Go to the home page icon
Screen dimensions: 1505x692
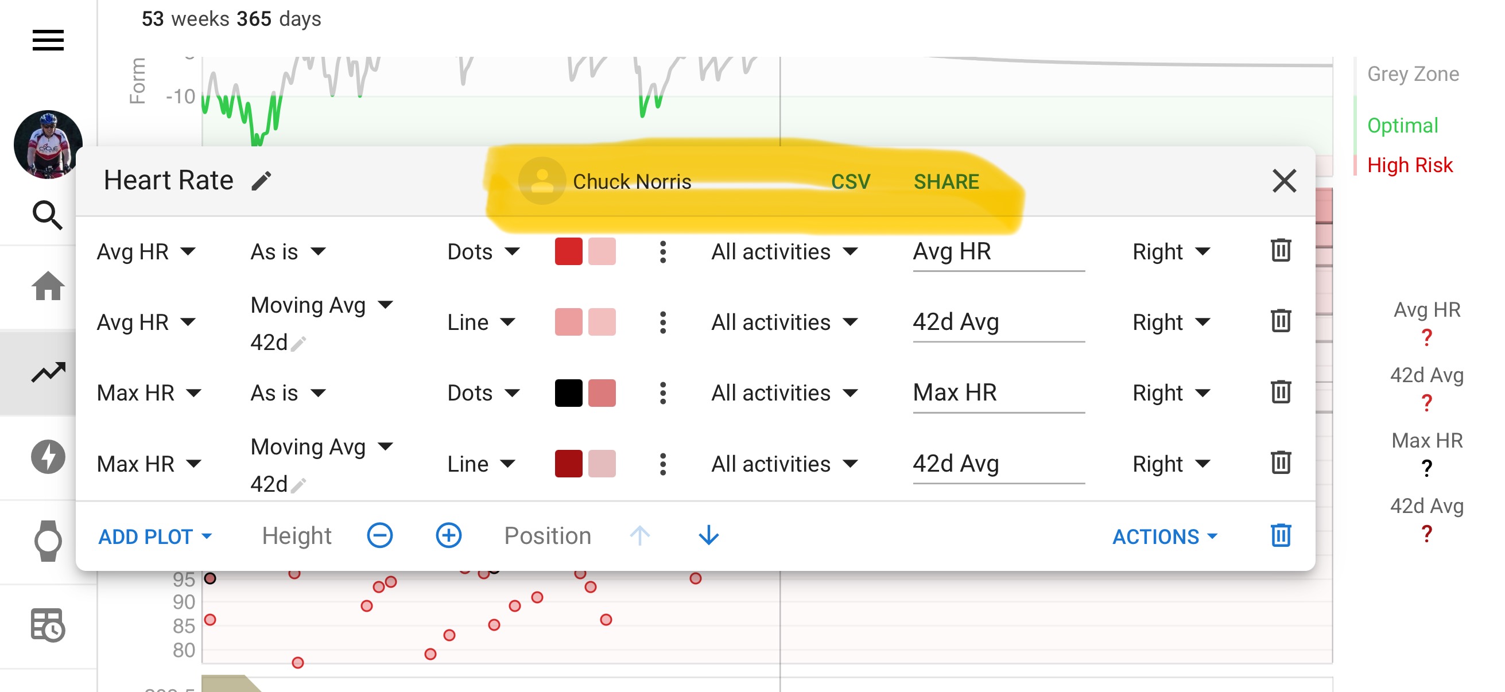click(48, 286)
